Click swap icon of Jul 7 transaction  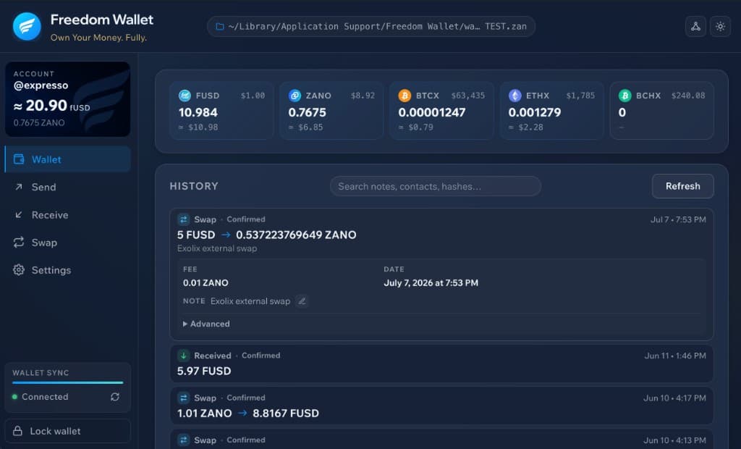pos(183,219)
